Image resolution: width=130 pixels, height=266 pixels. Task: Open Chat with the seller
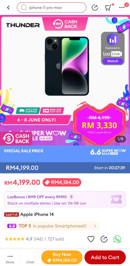click(x=30, y=258)
